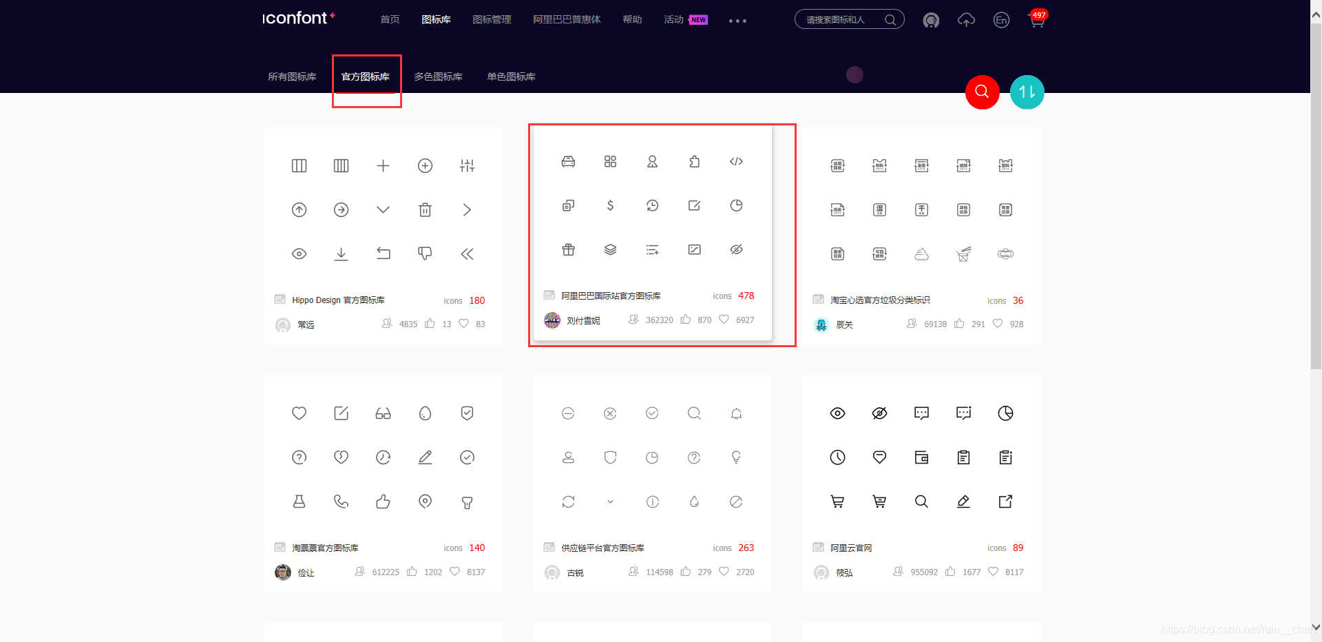The image size is (1322, 642).
Task: Click the down chevron icon in Hippo Design card
Action: coord(383,209)
